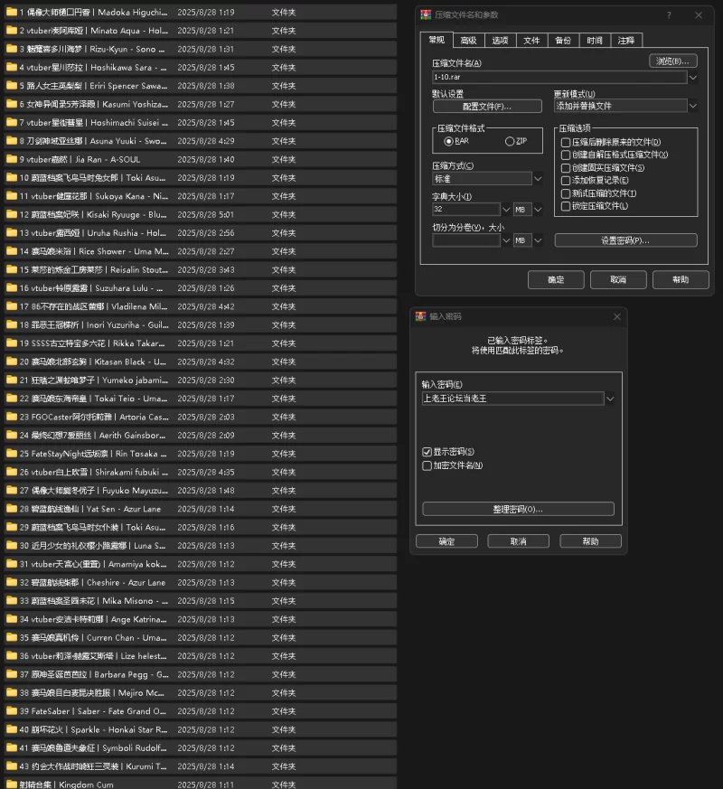Click folder icon of 7 Hoshimachi Suisei row
Viewport: 723px width, 789px height.
[x=11, y=122]
